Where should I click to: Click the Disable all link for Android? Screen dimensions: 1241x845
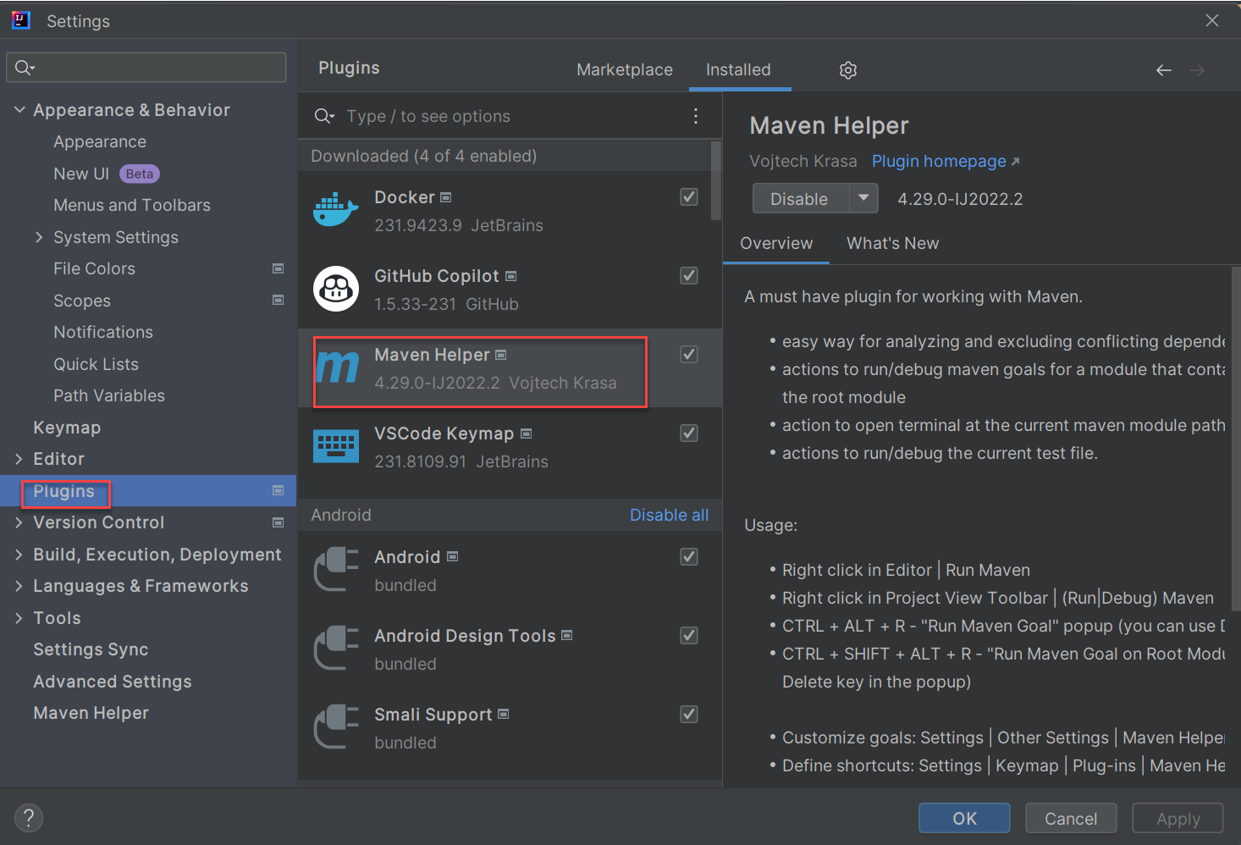click(669, 515)
